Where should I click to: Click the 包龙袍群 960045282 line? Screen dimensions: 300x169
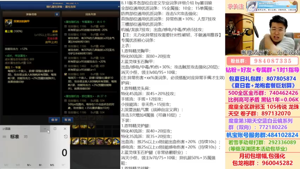[262, 163]
